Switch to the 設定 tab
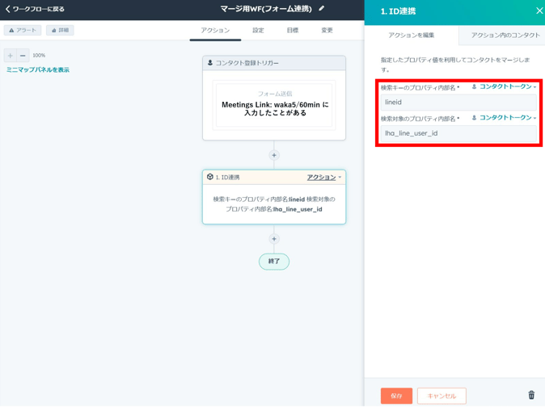 point(258,31)
